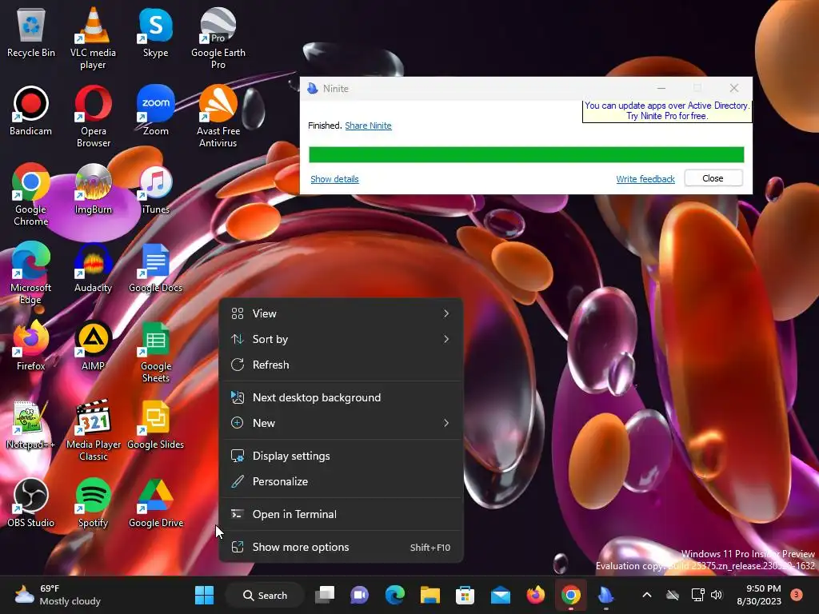Expand the View submenu
819x614 pixels.
click(x=341, y=313)
